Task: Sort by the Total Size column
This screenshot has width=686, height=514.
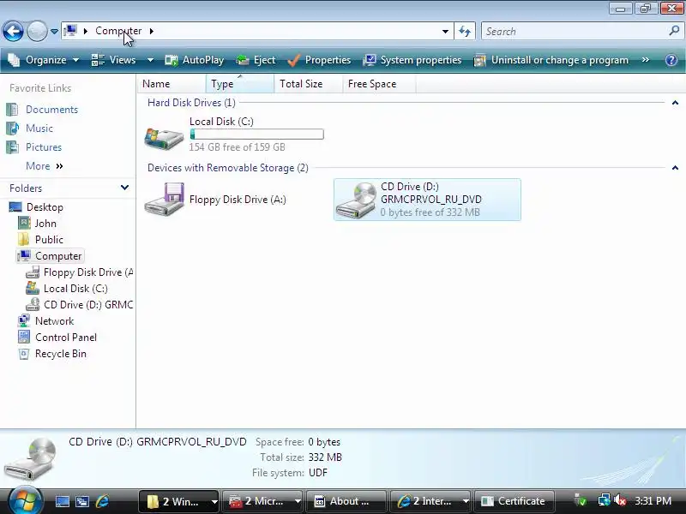Action: [308, 83]
